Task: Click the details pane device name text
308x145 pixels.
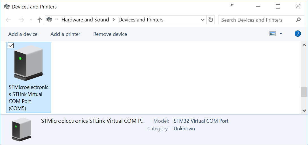Action: (93, 121)
